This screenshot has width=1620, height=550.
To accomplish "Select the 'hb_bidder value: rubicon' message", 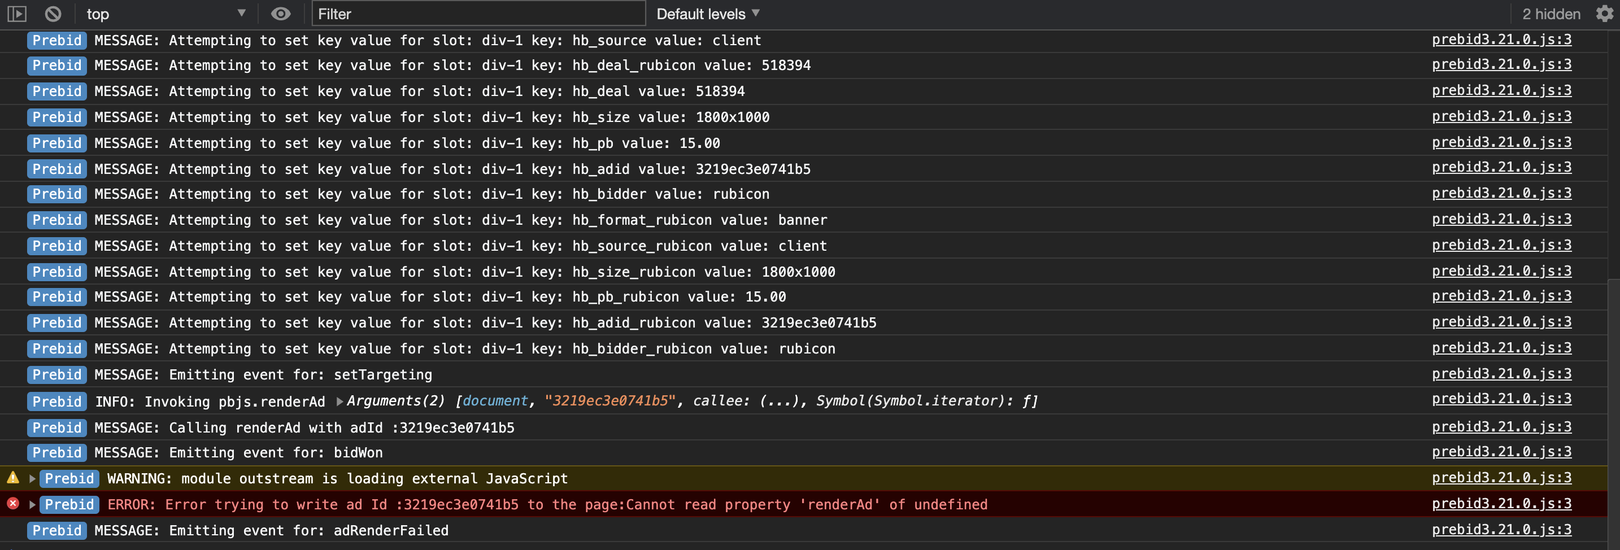I will pyautogui.click(x=432, y=194).
